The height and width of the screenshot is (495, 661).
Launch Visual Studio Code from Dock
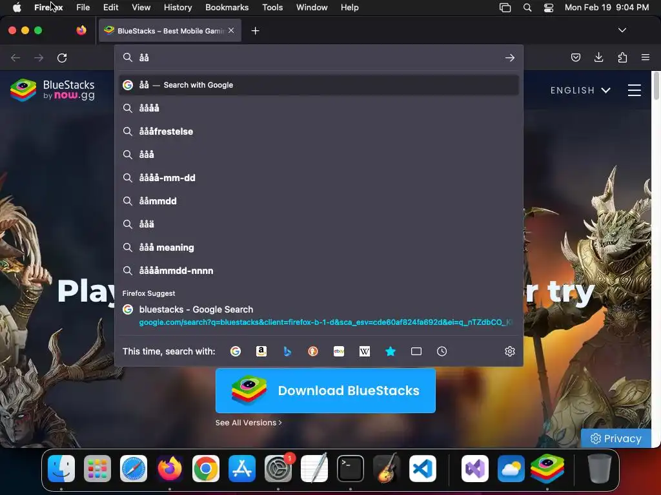[x=423, y=469]
